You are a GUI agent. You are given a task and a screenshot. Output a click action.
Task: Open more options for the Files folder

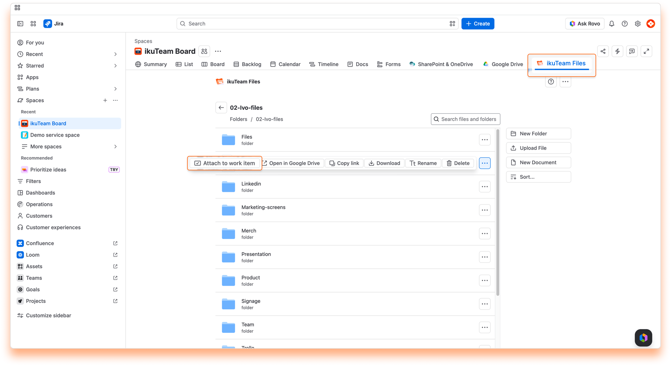pos(485,140)
